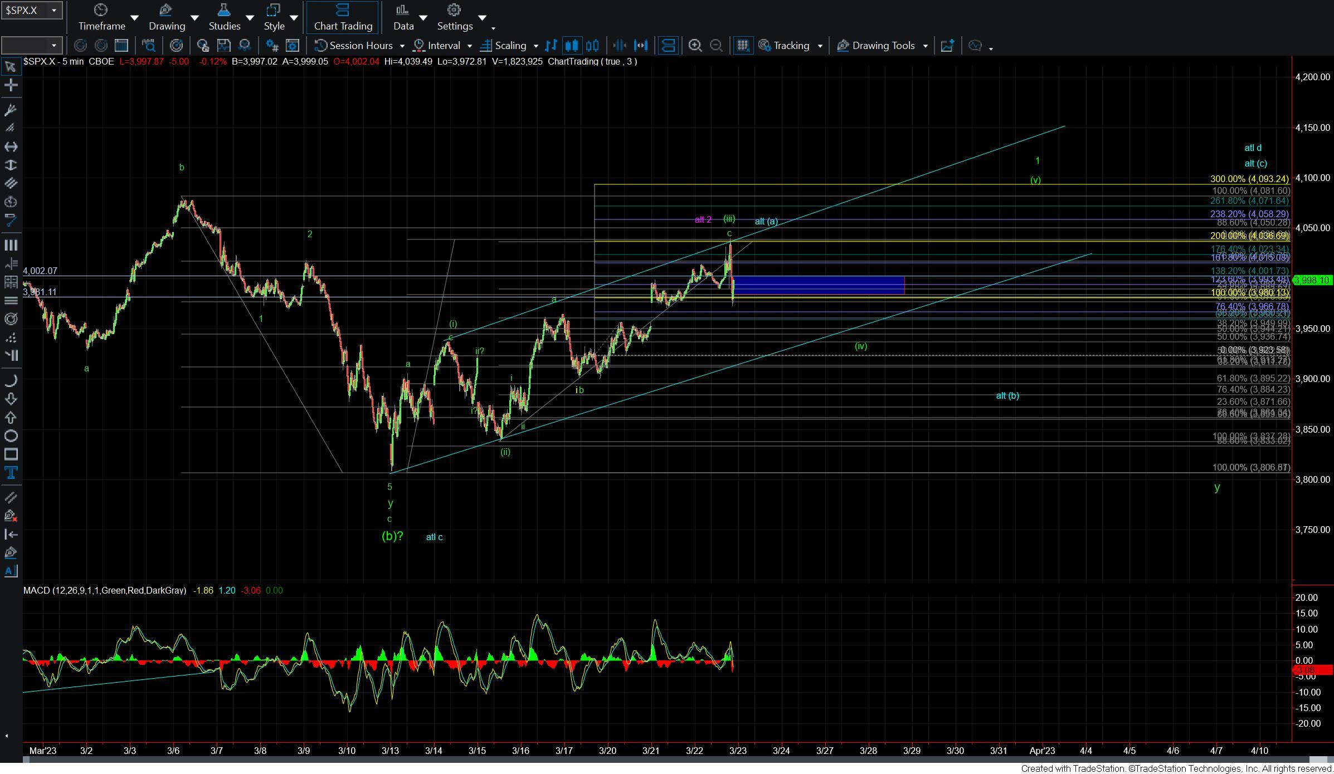Screen dimensions: 1334x774
Task: Click the gears with hash settings icon
Action: (x=272, y=46)
